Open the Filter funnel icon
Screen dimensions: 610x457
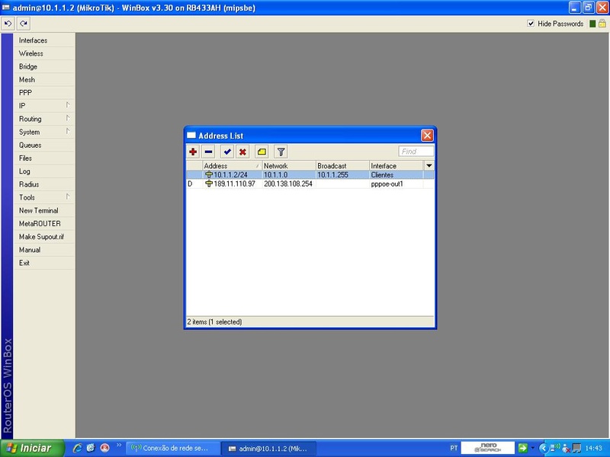tap(281, 152)
